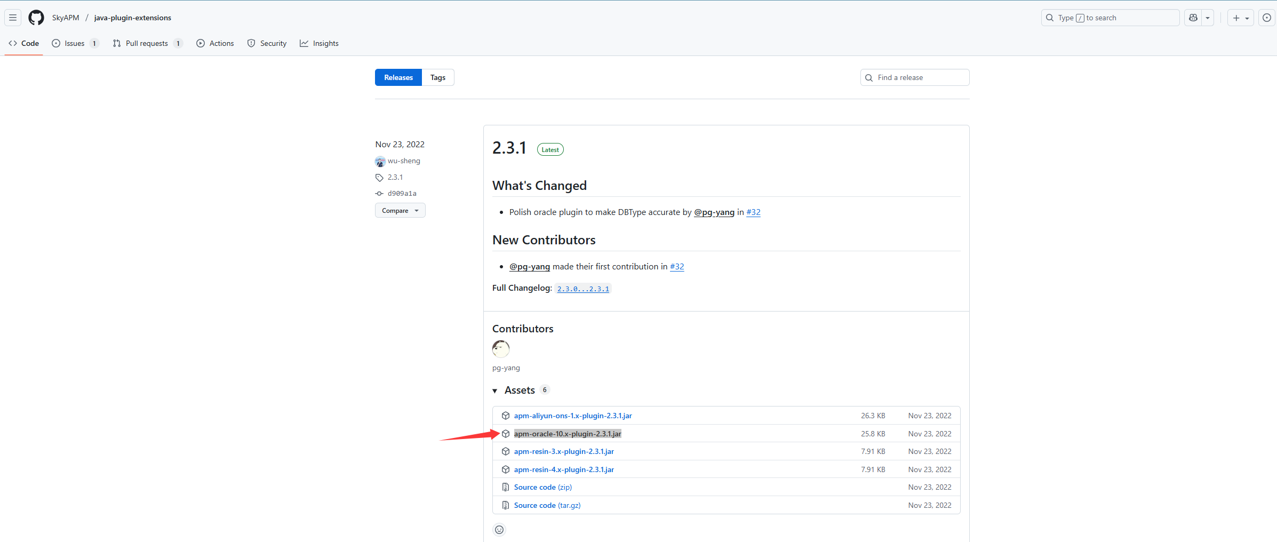Open the hamburger navigation menu
The image size is (1277, 542).
click(13, 18)
